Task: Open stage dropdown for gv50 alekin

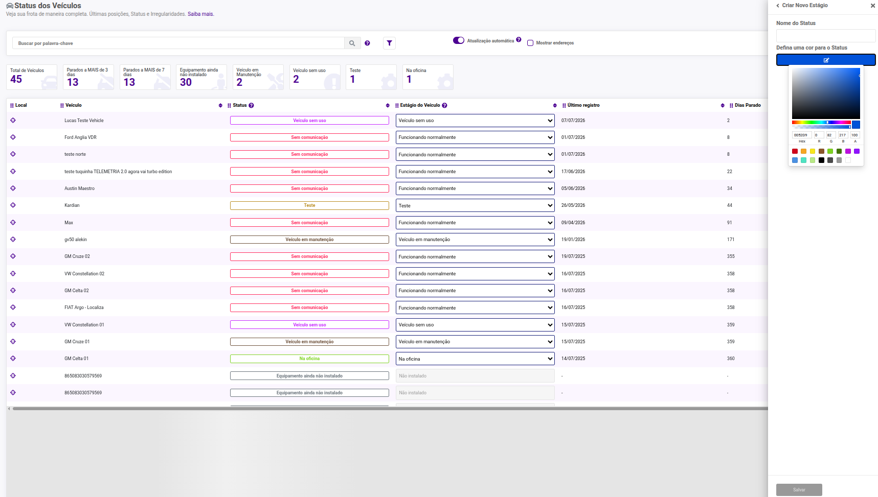Action: 475,240
